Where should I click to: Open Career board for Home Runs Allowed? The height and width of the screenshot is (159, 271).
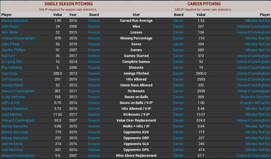click(178, 85)
